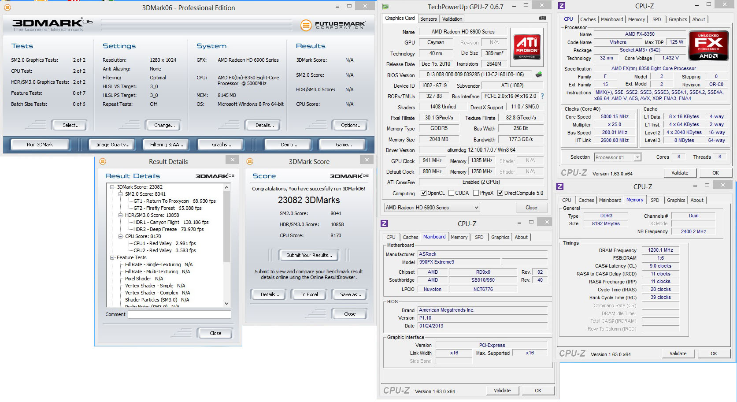Click Submit Your Results... button
This screenshot has width=737, height=402.
click(x=309, y=255)
